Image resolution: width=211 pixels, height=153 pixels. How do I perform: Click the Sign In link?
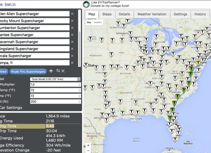[10, 4]
